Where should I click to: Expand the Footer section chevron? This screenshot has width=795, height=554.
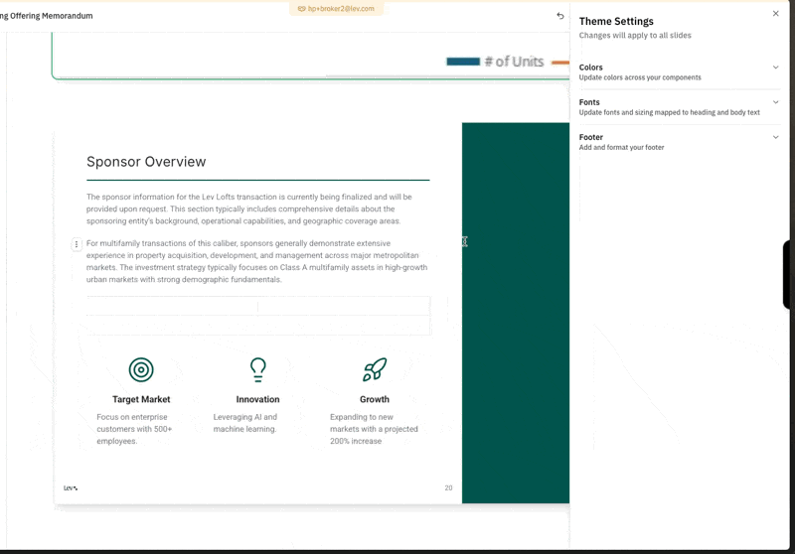[x=775, y=137]
